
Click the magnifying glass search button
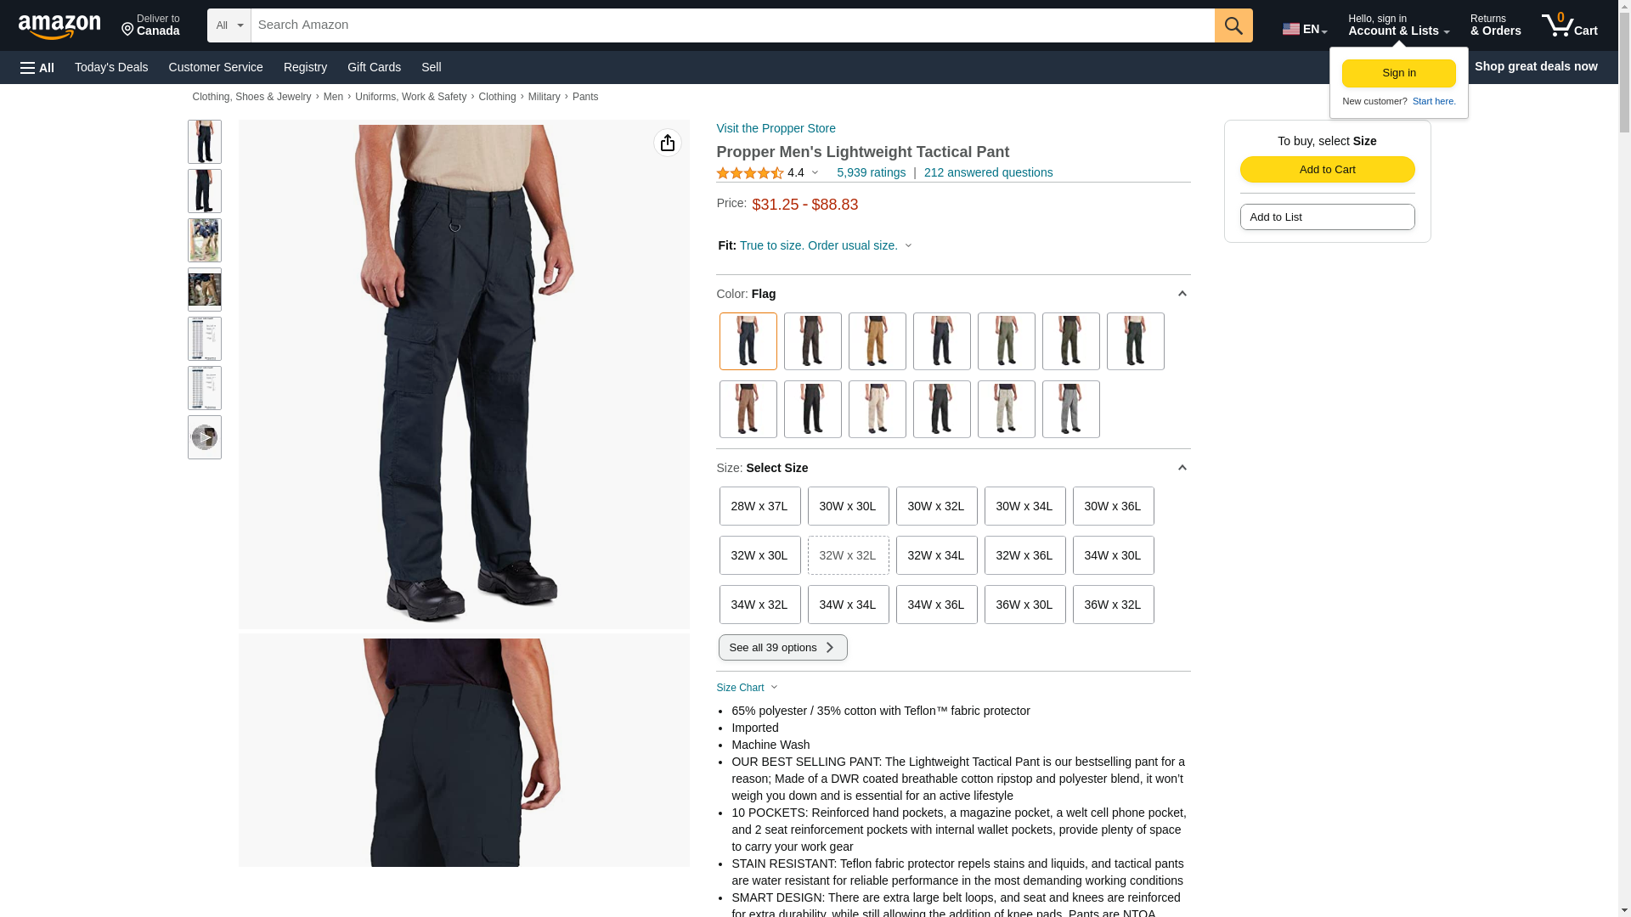pyautogui.click(x=1233, y=25)
